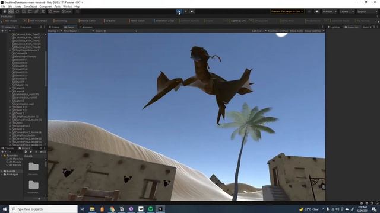Select the Hand tool in toolbar

5,12
